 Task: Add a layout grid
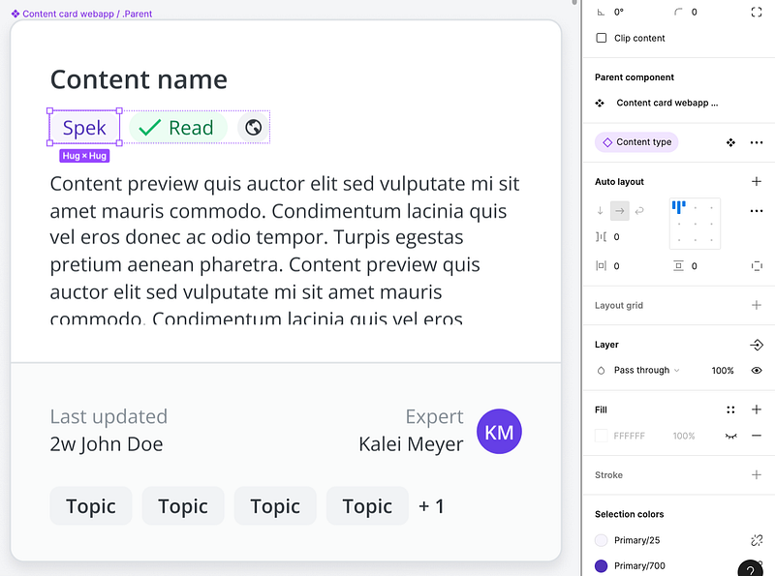pos(757,305)
